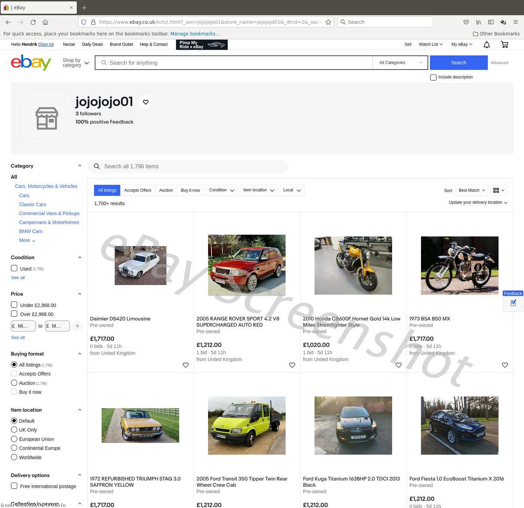Open the shopping cart icon
The width and height of the screenshot is (524, 508).
coord(505,45)
